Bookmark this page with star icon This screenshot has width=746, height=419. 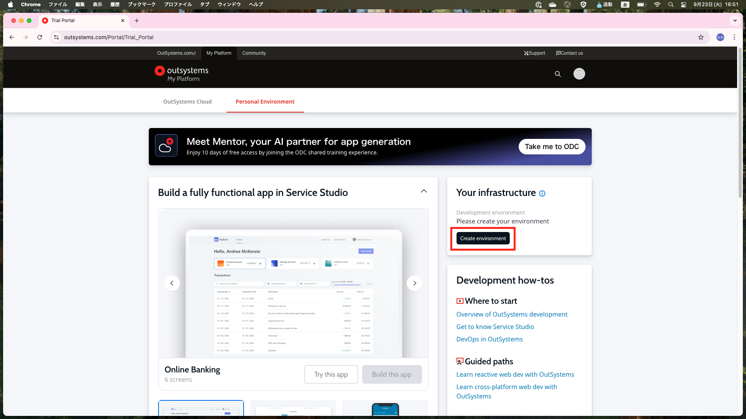click(701, 37)
